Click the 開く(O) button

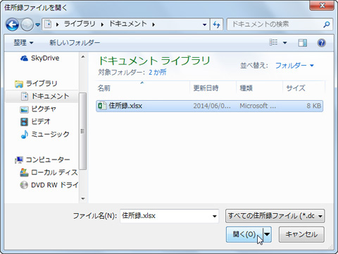click(244, 234)
